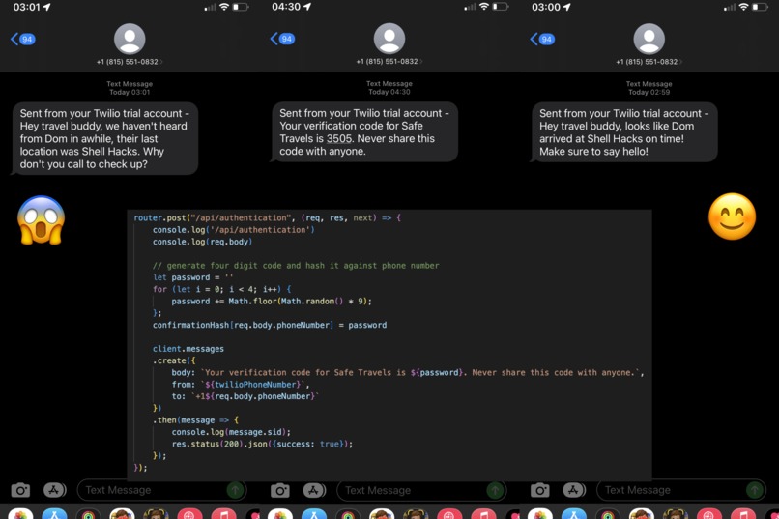Open the camera icon on the 03:01 screen
The image size is (779, 519).
pyautogui.click(x=20, y=490)
